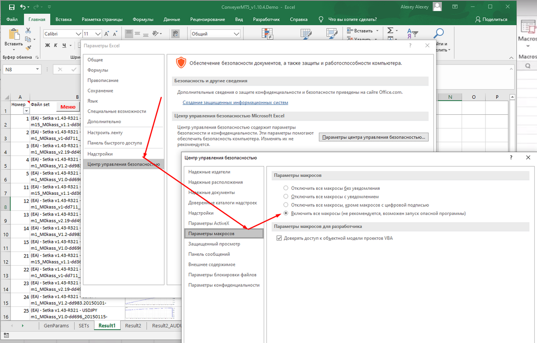Open 'Создание защищенных информационных систем' link
The height and width of the screenshot is (343, 537).
tap(235, 102)
